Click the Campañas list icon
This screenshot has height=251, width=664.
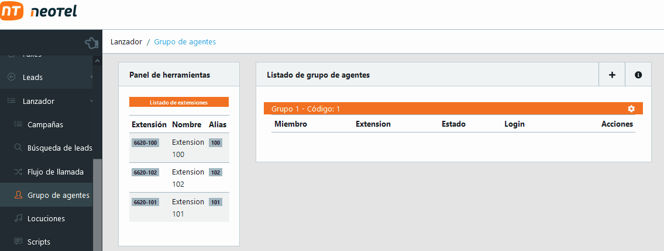(18, 124)
